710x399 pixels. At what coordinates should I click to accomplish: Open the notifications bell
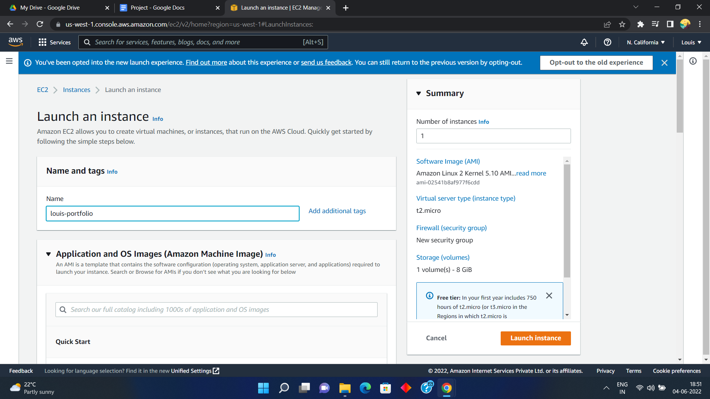point(584,42)
